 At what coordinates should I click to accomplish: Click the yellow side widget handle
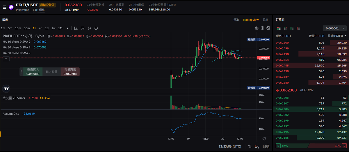1,134
